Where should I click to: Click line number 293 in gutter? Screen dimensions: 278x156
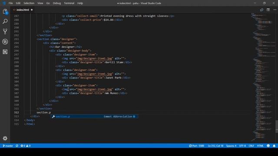click(17, 39)
